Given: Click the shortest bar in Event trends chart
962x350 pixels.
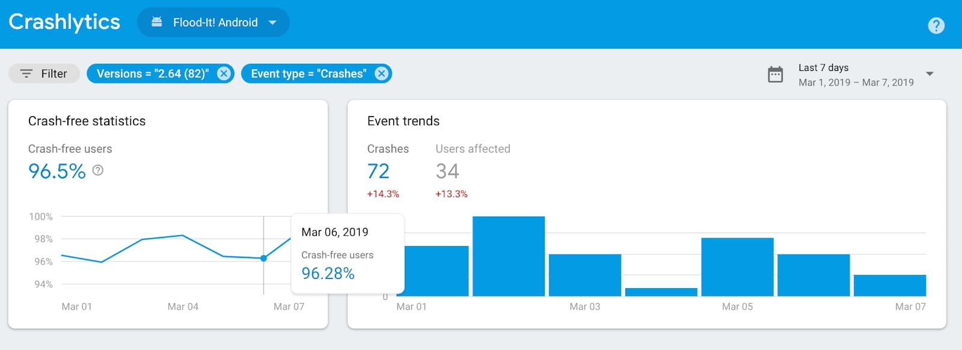Looking at the screenshot, I should [x=661, y=292].
